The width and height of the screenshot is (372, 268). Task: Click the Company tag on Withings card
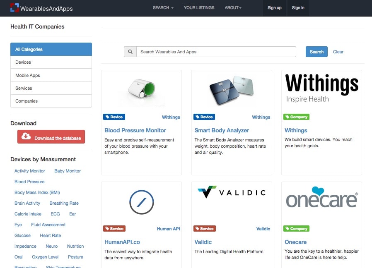pyautogui.click(x=296, y=117)
